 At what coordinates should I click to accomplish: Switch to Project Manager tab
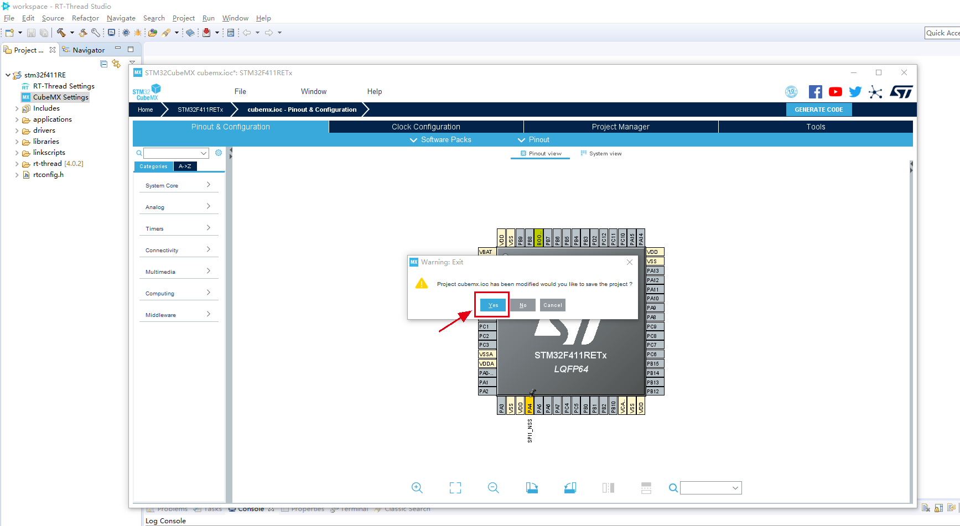coord(621,127)
